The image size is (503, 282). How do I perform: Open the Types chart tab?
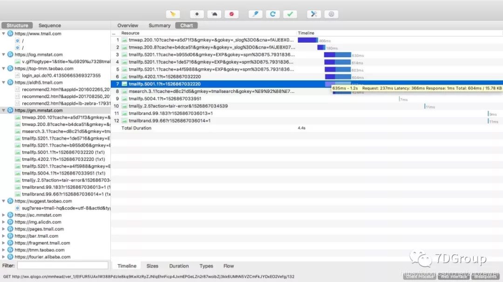206,266
